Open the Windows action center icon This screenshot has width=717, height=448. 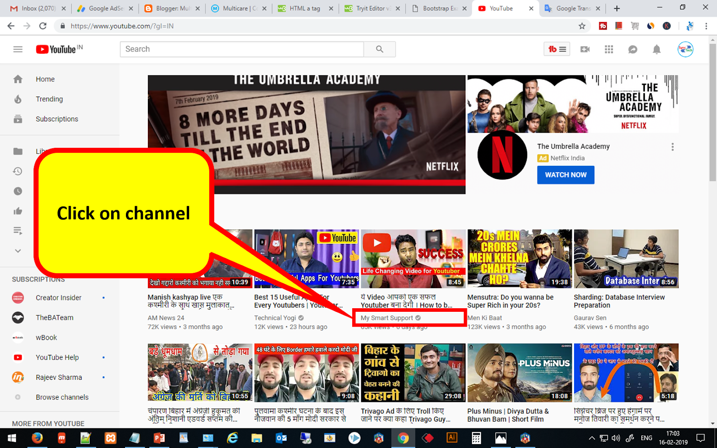[701, 438]
